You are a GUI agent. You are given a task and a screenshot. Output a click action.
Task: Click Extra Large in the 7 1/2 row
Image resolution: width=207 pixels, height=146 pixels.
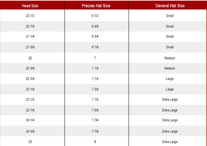point(170,100)
